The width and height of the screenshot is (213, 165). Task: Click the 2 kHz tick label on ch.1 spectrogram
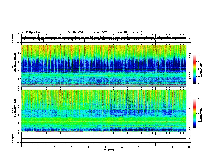[x=19, y=79]
